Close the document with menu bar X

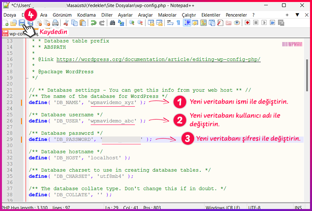click(306, 15)
